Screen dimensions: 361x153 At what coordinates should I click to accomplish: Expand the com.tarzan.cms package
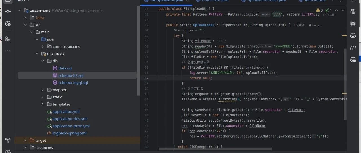(43, 47)
